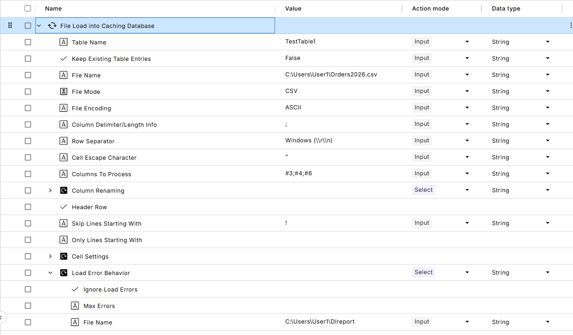Select the Columns To Process row checkbox
573x335 pixels.
tap(28, 174)
